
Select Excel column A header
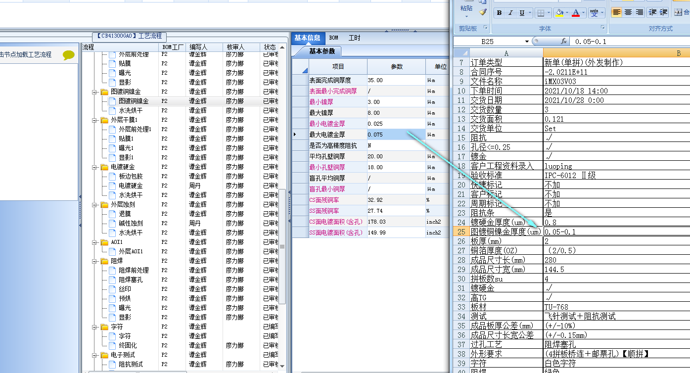pyautogui.click(x=506, y=53)
